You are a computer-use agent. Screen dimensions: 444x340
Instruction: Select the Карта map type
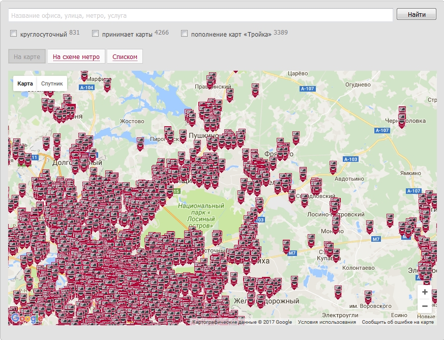click(25, 83)
